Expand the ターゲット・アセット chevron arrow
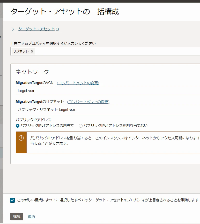Screen dimensions: 200x224 tap(13, 29)
